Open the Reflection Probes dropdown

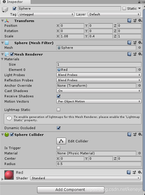[x=99, y=80]
